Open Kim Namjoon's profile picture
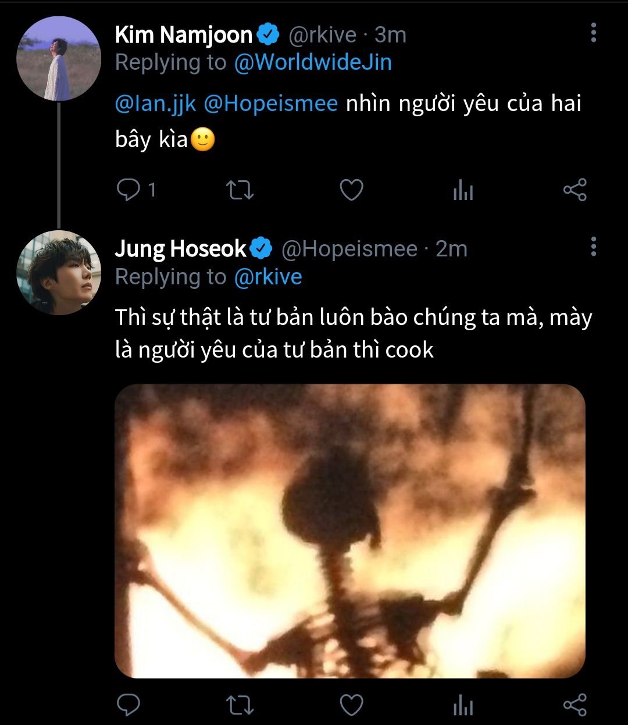Screen dimensions: 628x725 tap(59, 59)
